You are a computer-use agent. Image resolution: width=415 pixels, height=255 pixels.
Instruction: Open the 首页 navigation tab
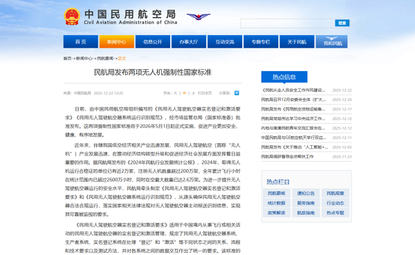(81, 41)
